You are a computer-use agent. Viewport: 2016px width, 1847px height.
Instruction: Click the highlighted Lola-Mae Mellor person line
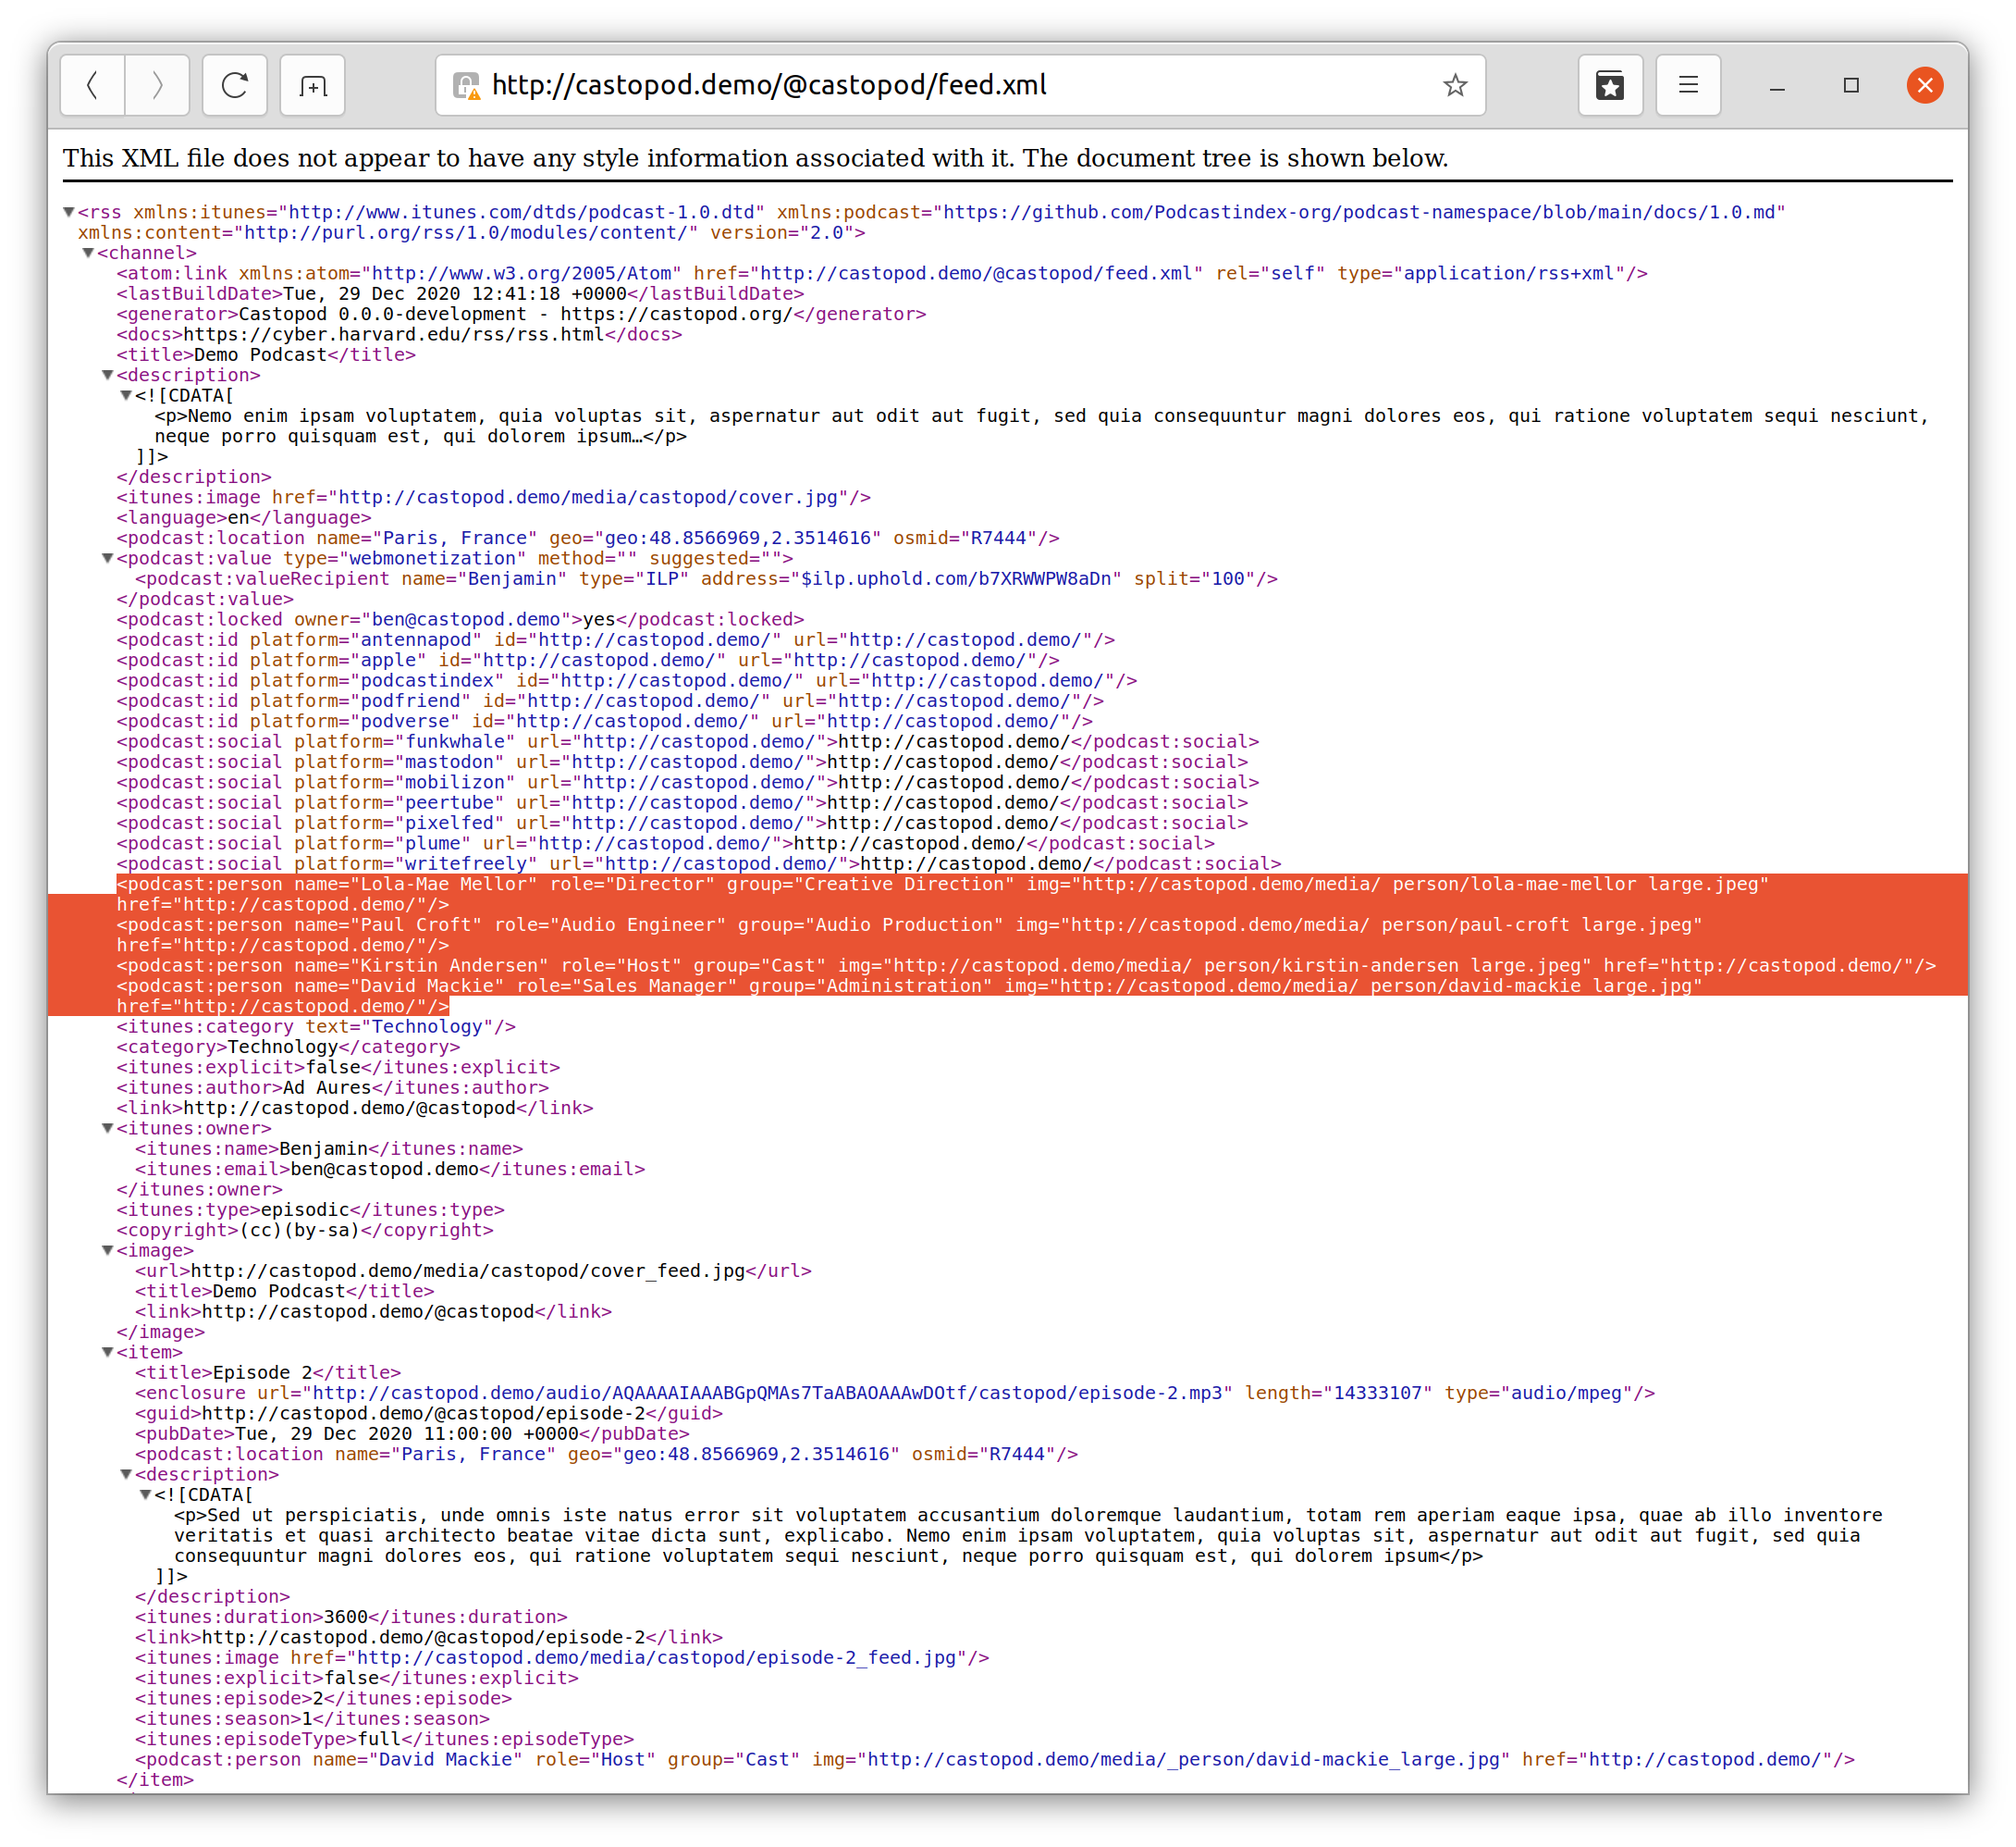(942, 895)
